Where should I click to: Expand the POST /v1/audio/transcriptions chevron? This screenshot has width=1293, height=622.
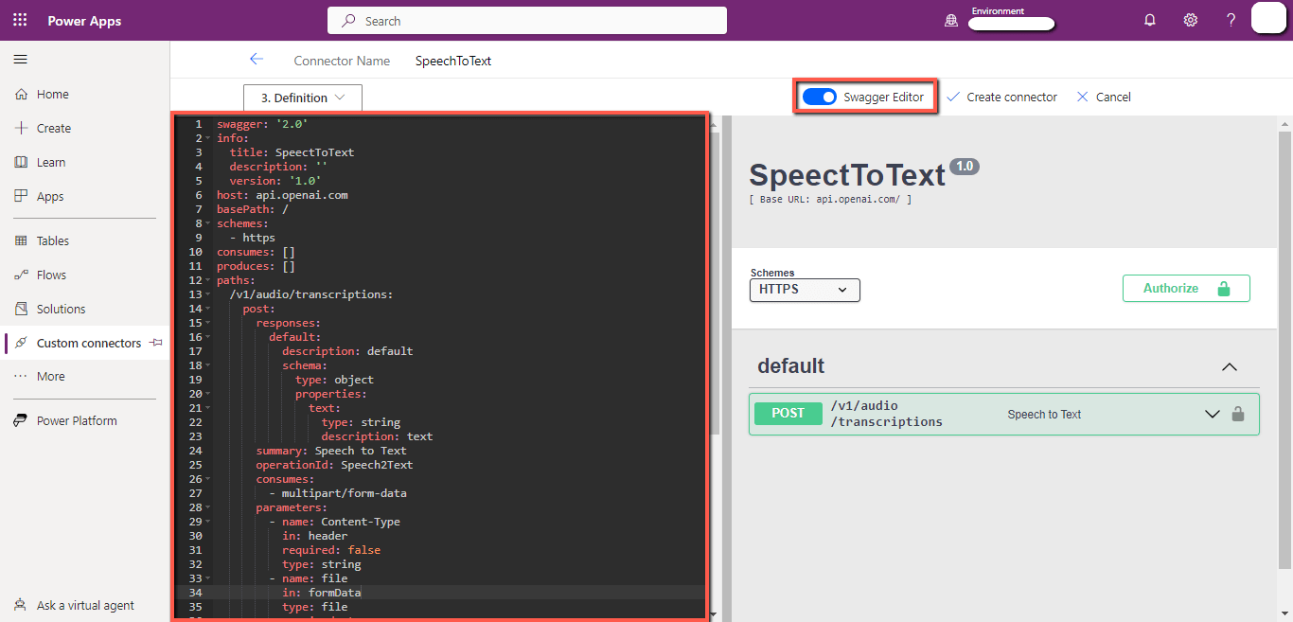[1212, 414]
